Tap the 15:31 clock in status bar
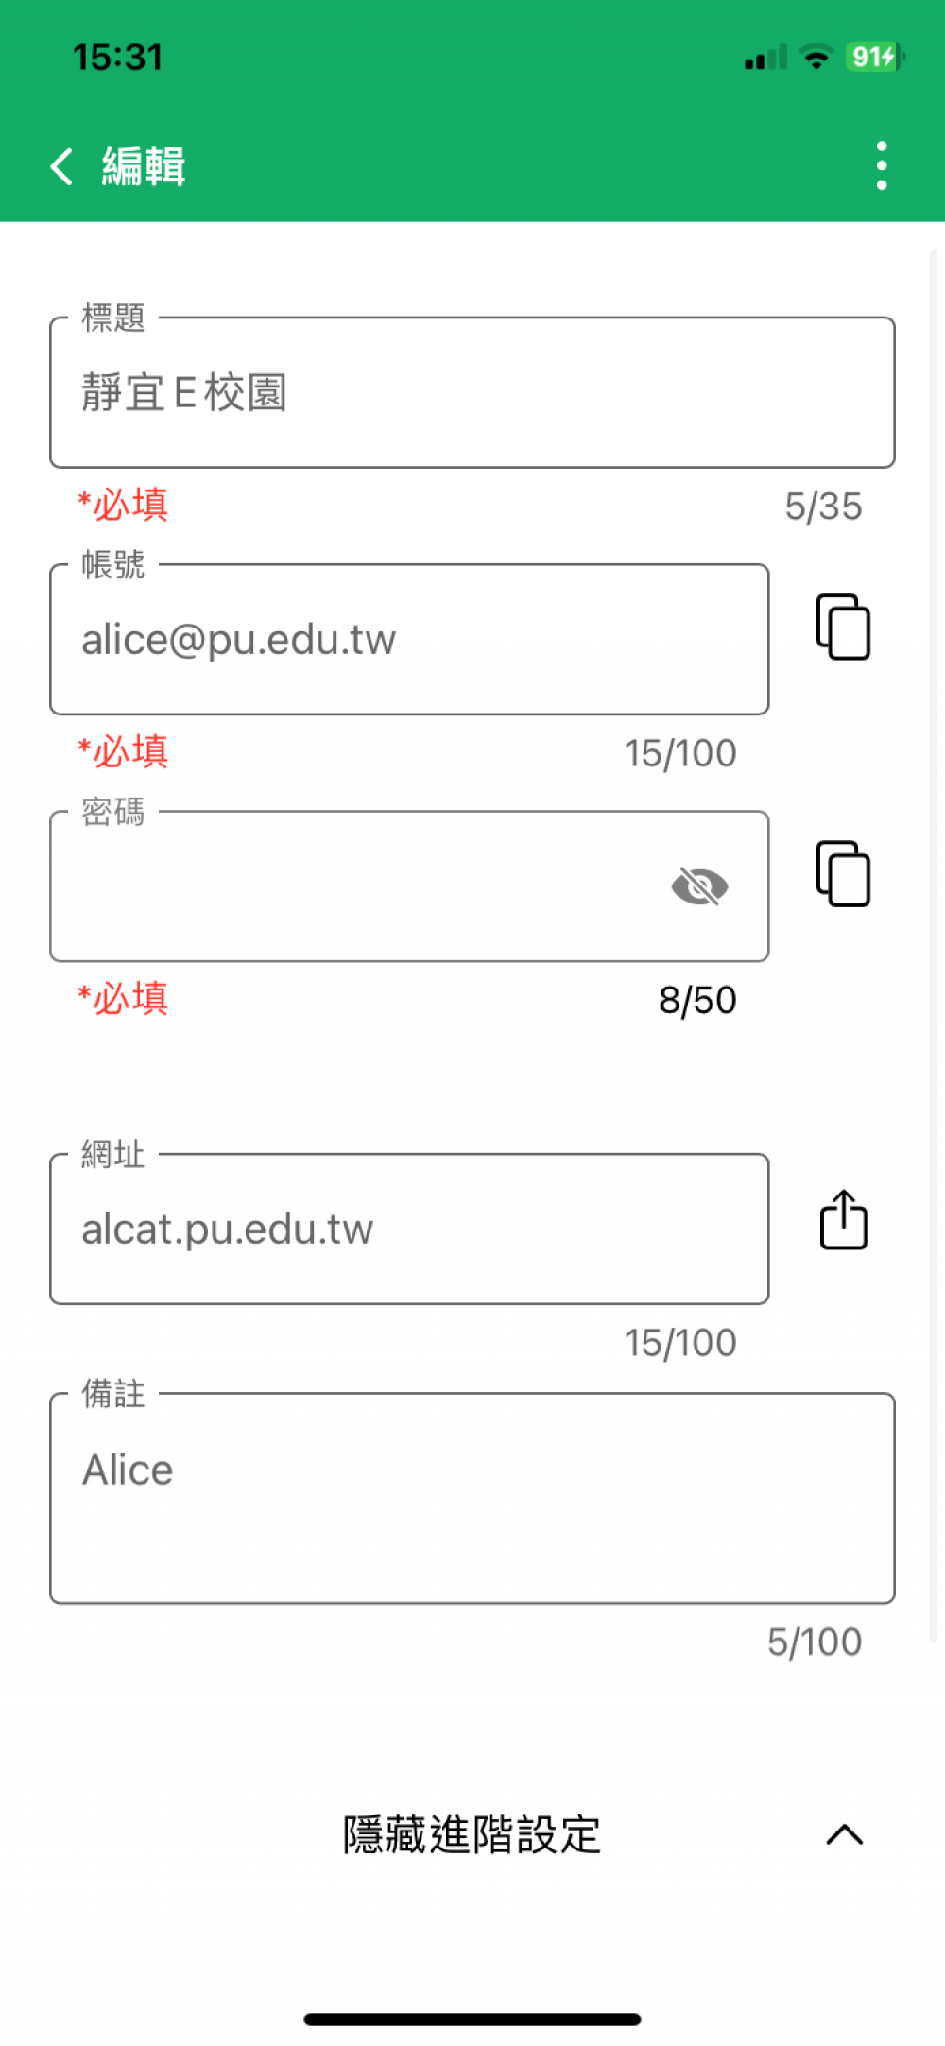Viewport: 945px width, 2046px height. [x=118, y=57]
